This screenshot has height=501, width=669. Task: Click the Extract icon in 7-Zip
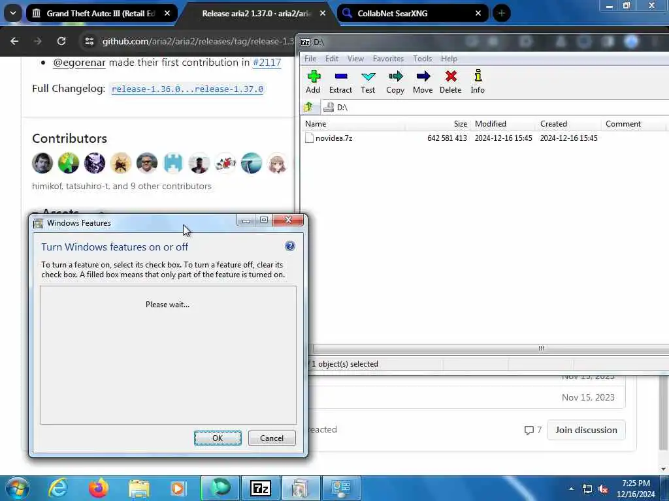click(340, 82)
